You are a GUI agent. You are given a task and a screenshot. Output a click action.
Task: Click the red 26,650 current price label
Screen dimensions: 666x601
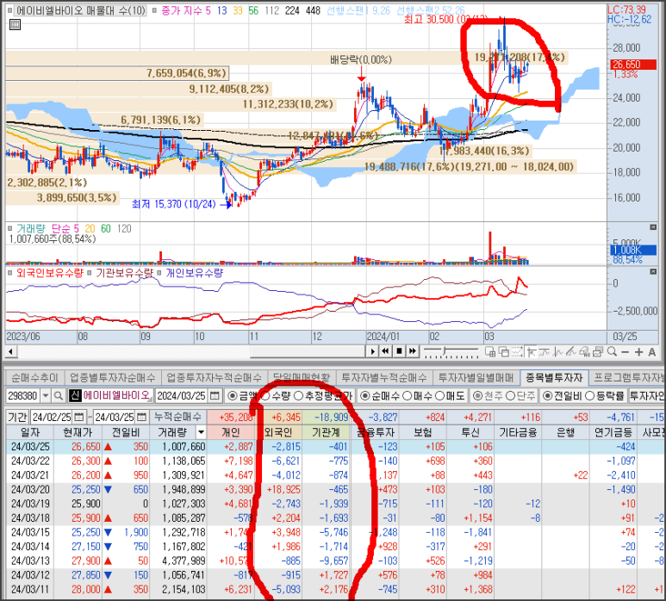click(633, 65)
